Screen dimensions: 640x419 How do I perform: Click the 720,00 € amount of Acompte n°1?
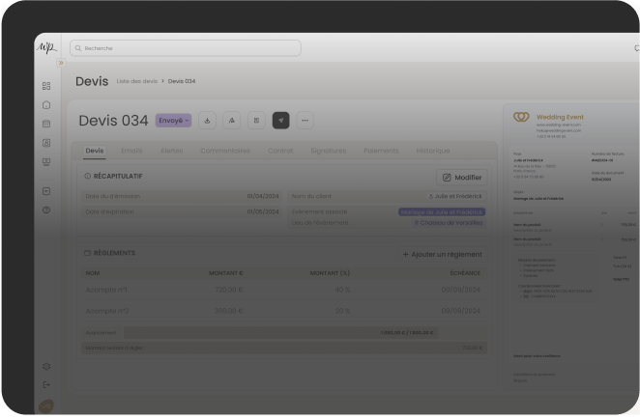click(x=229, y=290)
